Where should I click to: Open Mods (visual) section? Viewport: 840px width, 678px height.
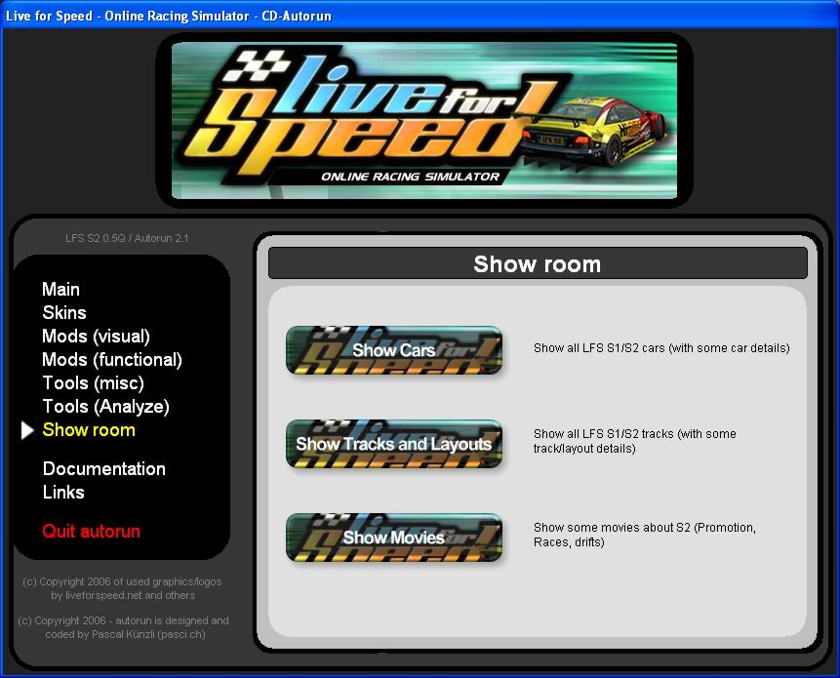click(x=96, y=337)
